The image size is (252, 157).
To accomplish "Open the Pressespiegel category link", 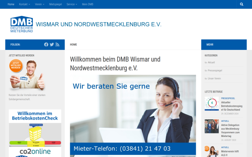I will [215, 70].
